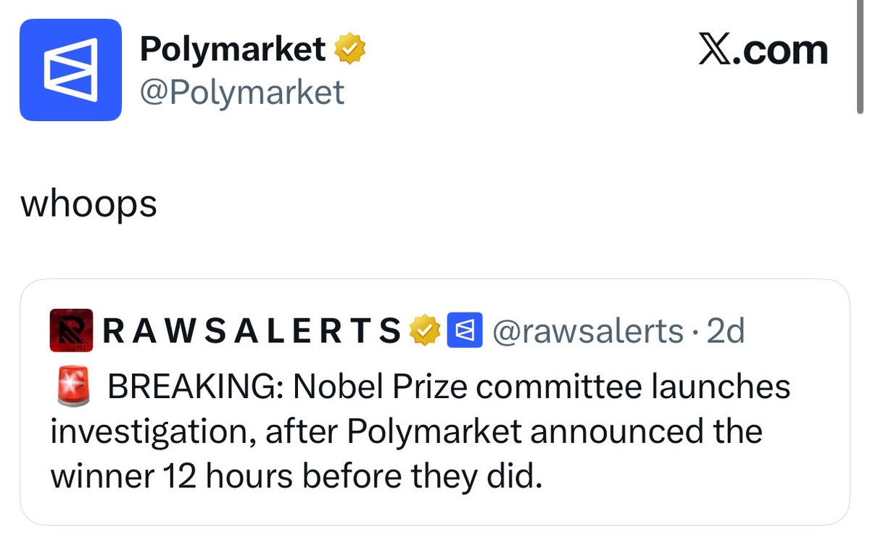Screen dimensions: 870x559
Task: Click the "whoops" post text
Action: pyautogui.click(x=89, y=204)
